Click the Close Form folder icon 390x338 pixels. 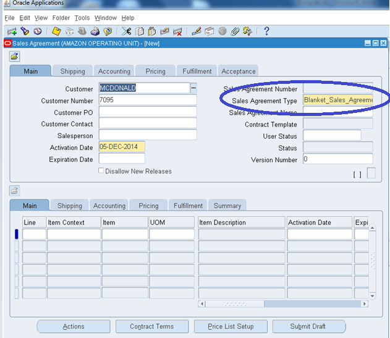108,31
